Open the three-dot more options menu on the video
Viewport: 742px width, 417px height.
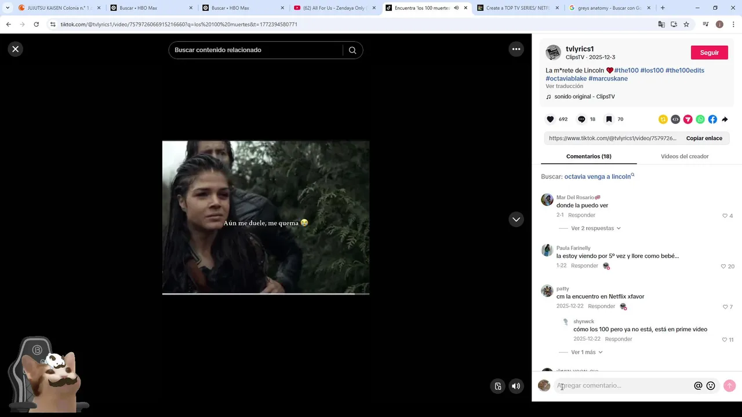point(516,49)
